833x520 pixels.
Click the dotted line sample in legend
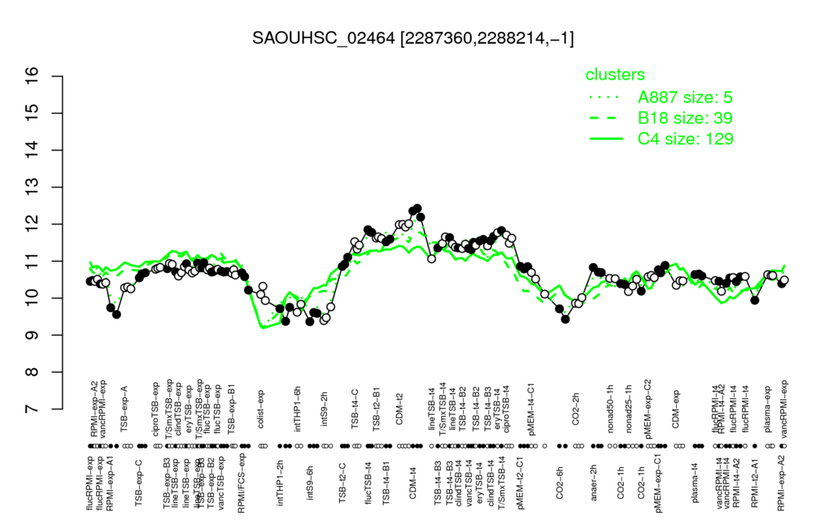[605, 97]
